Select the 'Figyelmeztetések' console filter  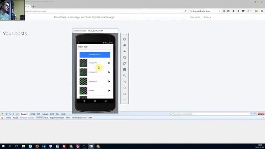tap(57, 118)
